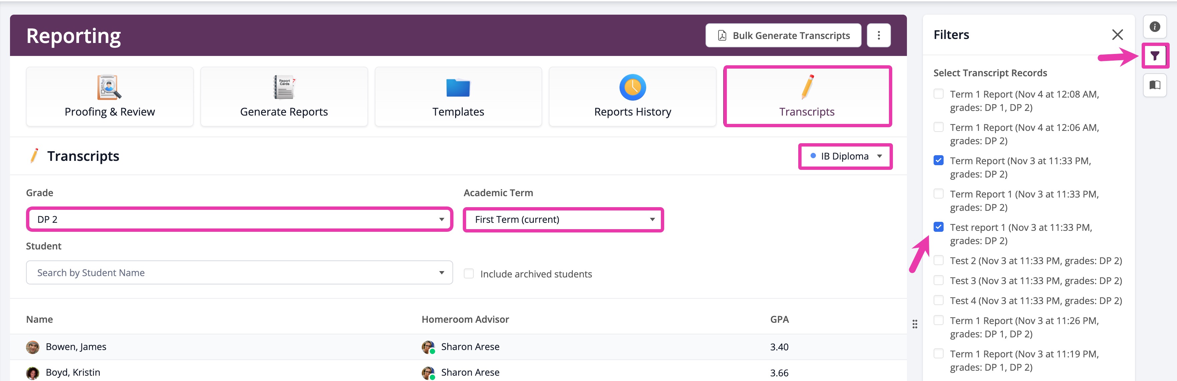1177x381 pixels.
Task: Open the three-dot more options menu
Action: coord(878,36)
